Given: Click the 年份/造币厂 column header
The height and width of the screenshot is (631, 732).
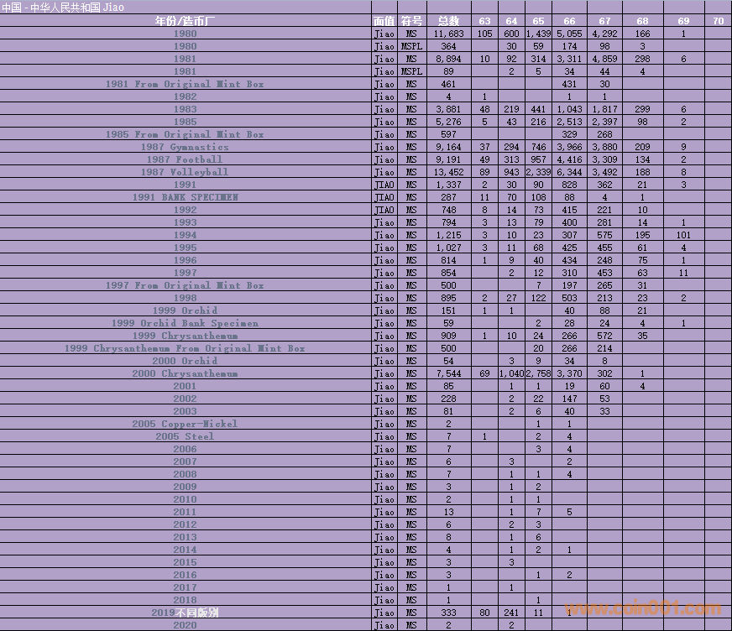Looking at the screenshot, I should [x=185, y=20].
